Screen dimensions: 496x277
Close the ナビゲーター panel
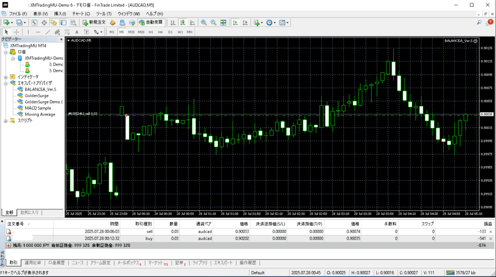[x=62, y=39]
